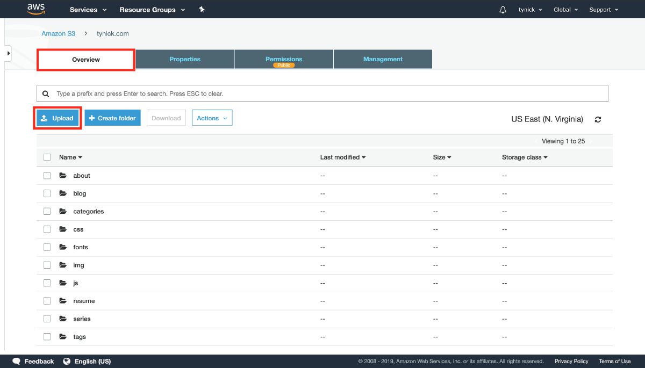Click the Create folder button
The width and height of the screenshot is (645, 368).
112,118
